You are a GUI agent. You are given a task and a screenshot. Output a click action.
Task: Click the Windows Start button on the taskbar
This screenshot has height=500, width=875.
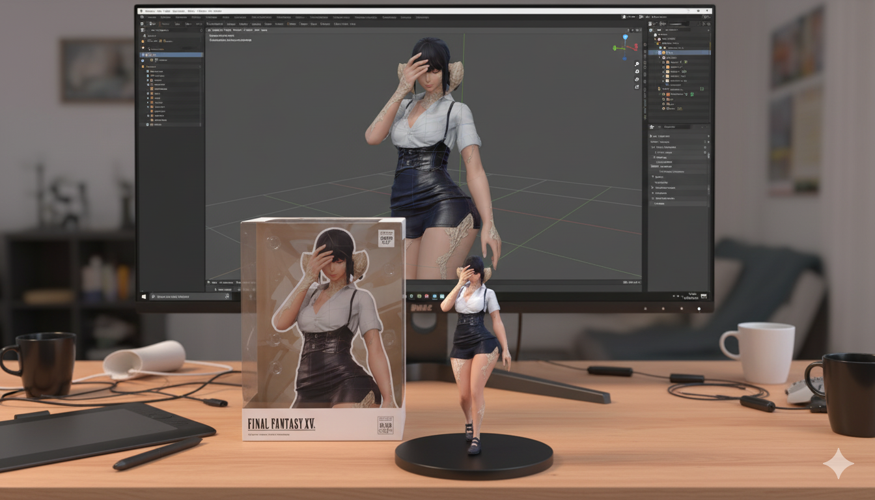(145, 296)
